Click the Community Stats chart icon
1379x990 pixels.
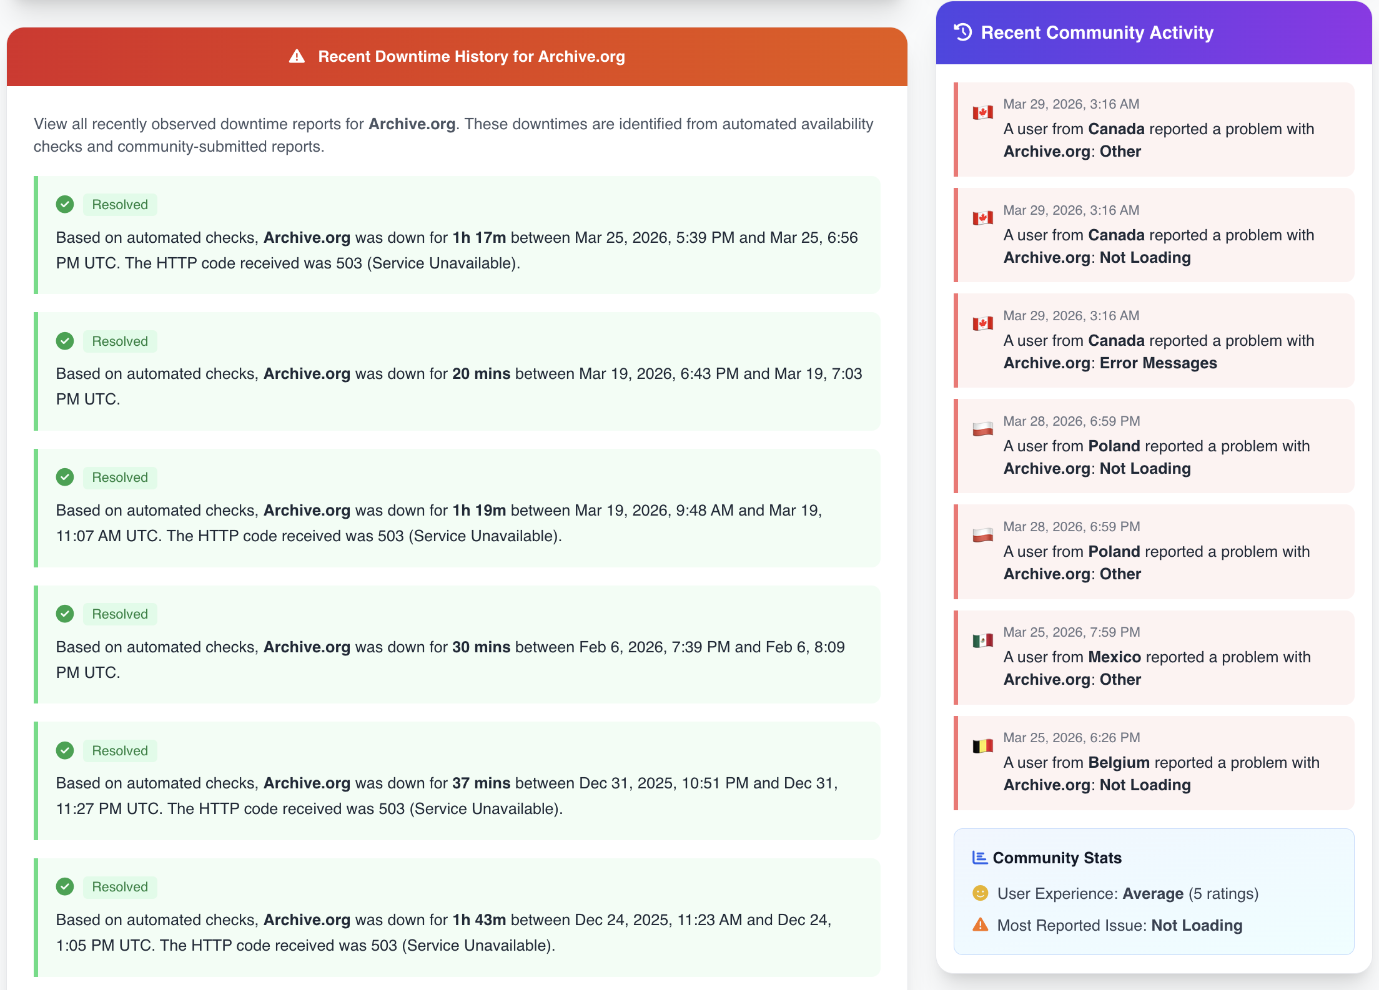(x=980, y=858)
